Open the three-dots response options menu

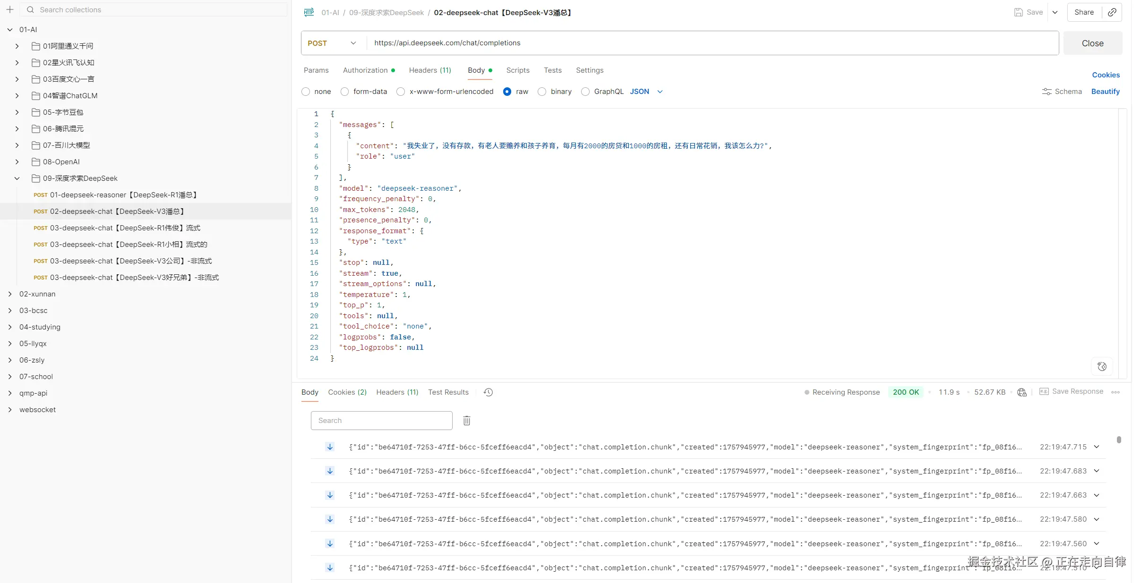point(1115,392)
